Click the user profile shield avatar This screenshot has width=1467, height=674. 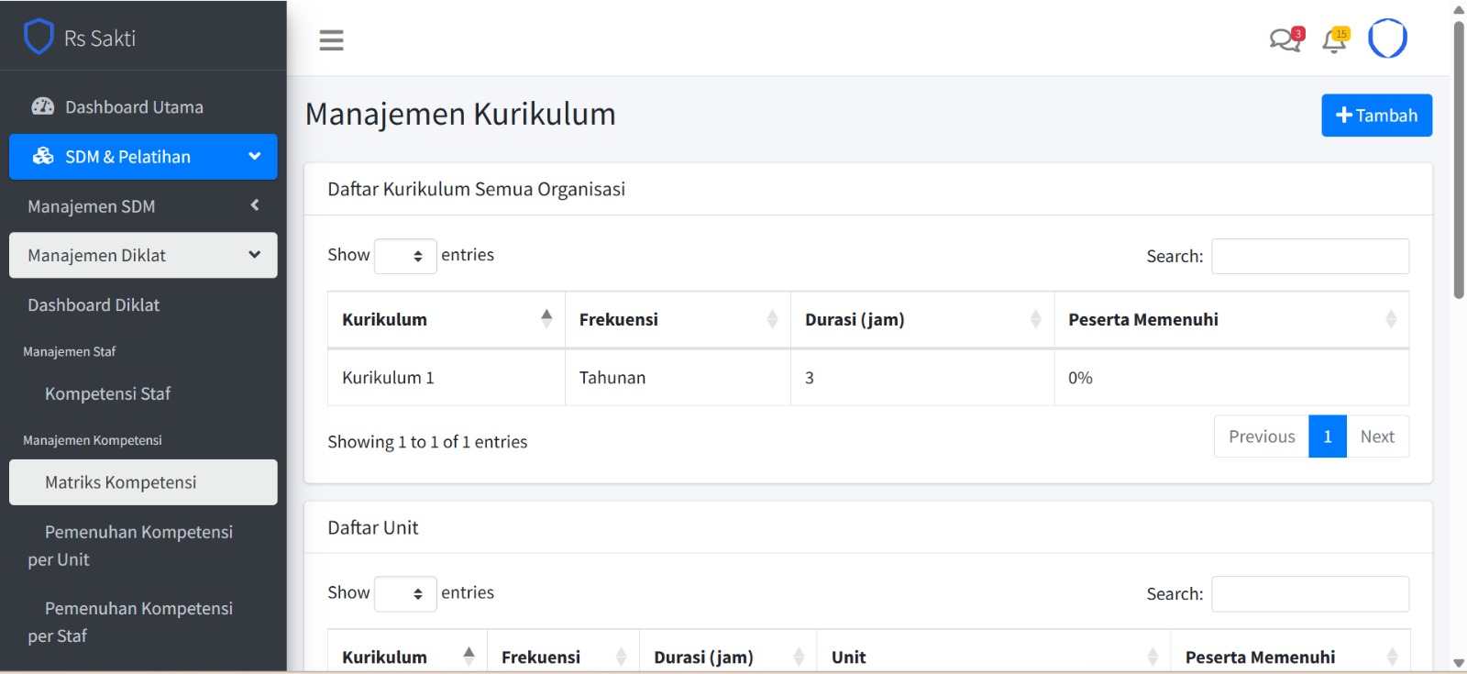(1387, 39)
